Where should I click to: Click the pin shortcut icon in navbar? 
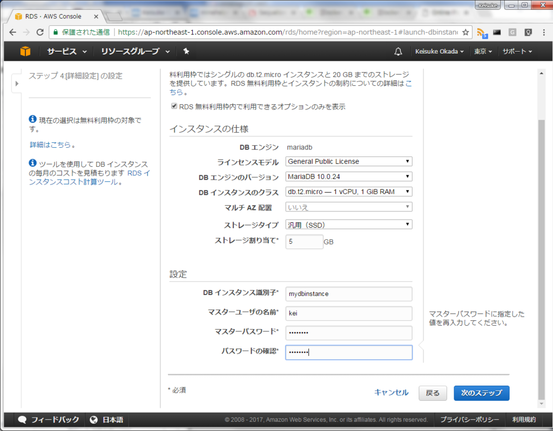186,51
